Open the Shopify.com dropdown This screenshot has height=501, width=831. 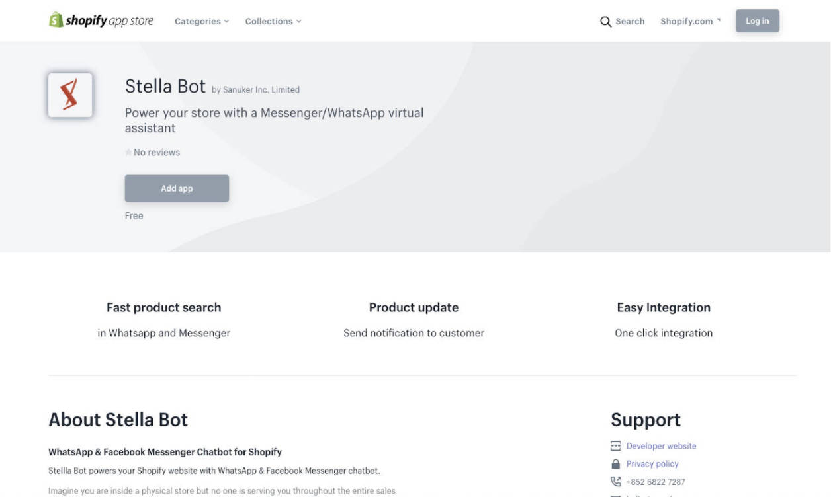[691, 21]
